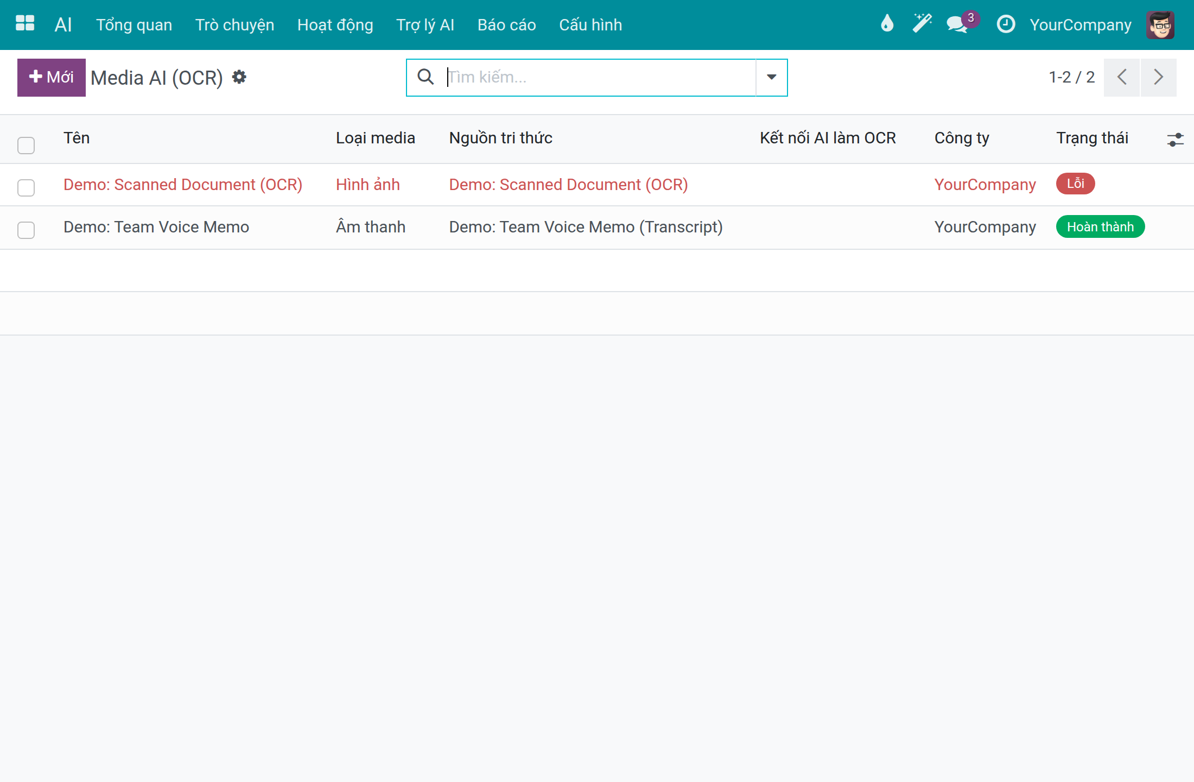1194x782 pixels.
Task: Open the Tổng quan menu
Action: coord(134,25)
